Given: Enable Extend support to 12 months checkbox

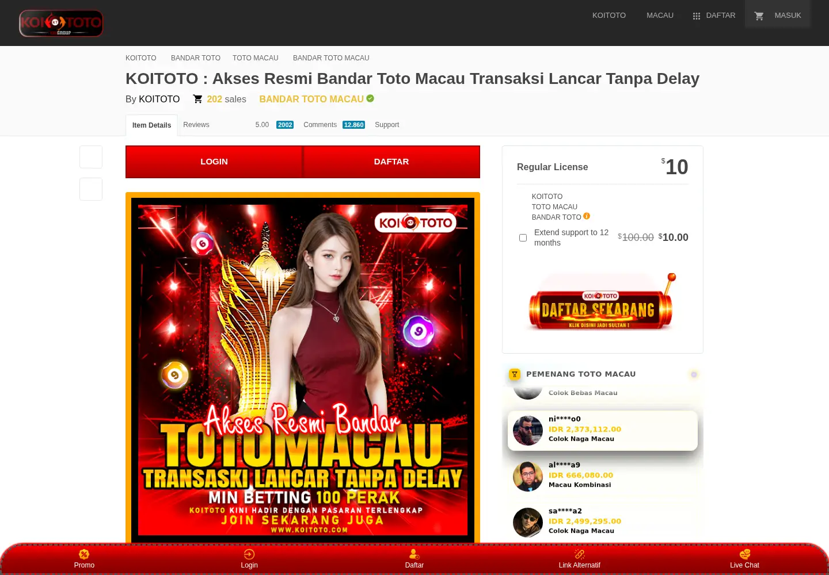Looking at the screenshot, I should click(523, 237).
